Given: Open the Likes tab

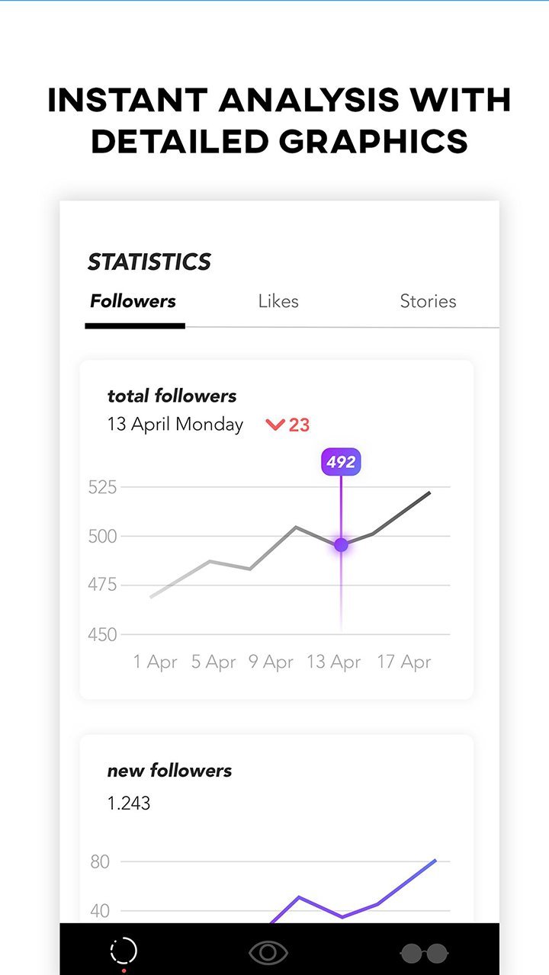Looking at the screenshot, I should click(x=278, y=301).
